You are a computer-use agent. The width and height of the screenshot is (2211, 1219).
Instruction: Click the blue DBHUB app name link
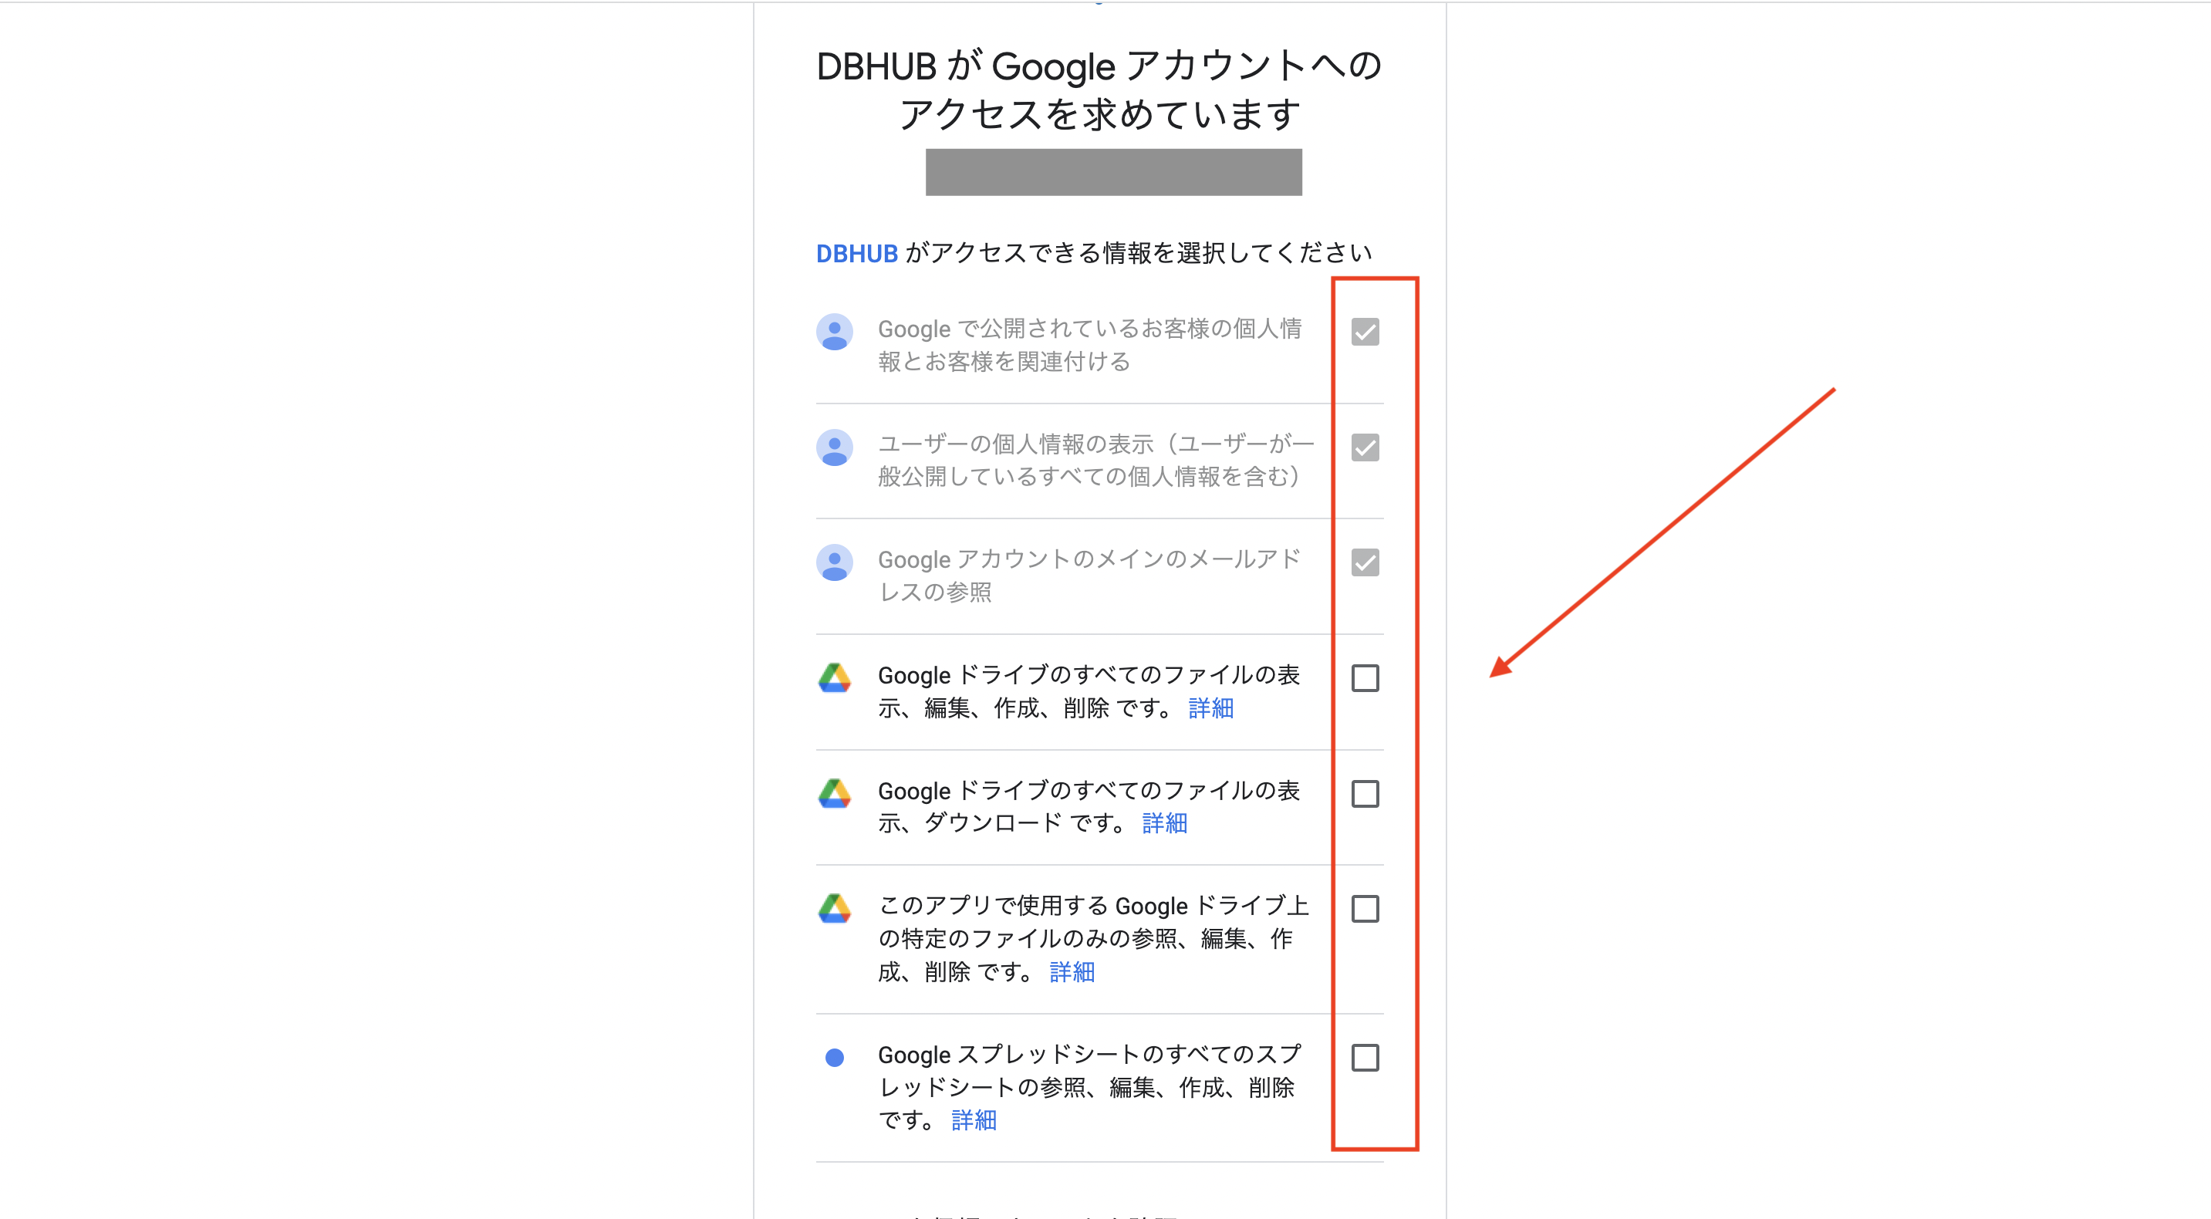(856, 253)
